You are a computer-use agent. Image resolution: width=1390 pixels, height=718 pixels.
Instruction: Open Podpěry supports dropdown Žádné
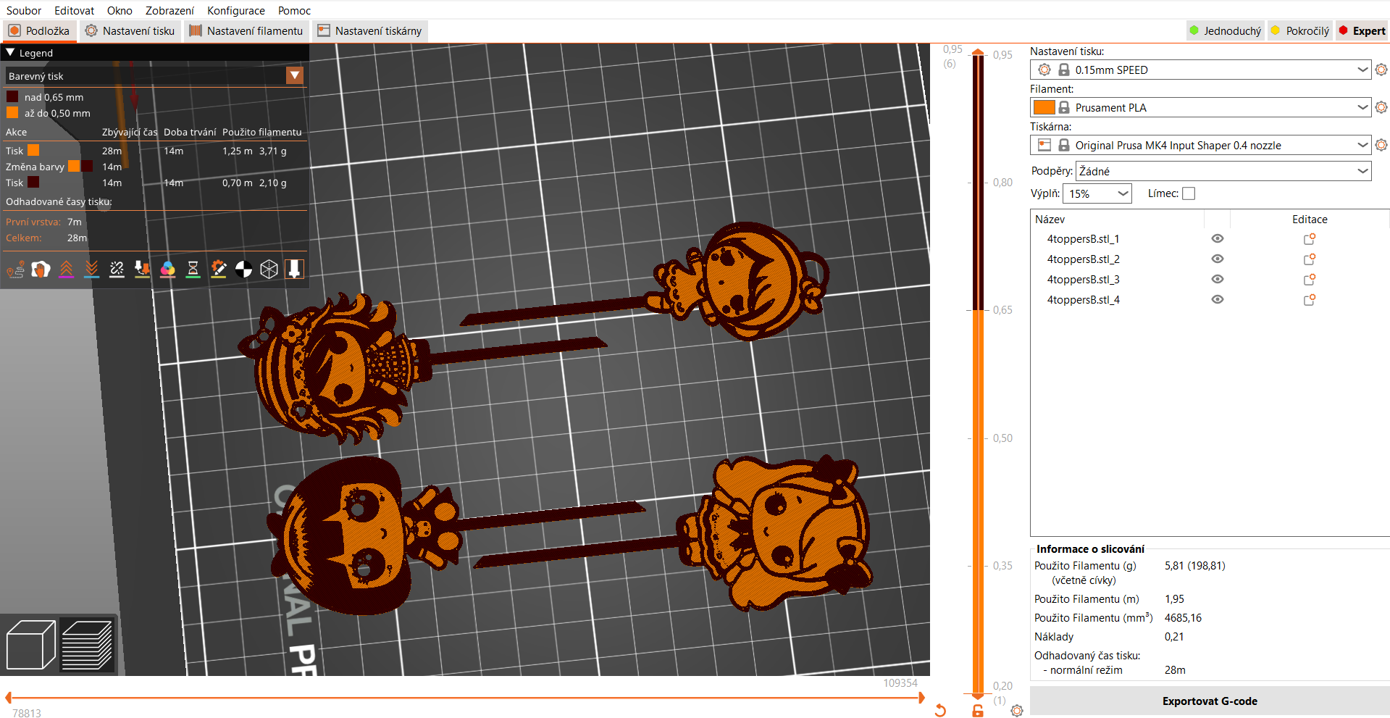pos(1223,171)
